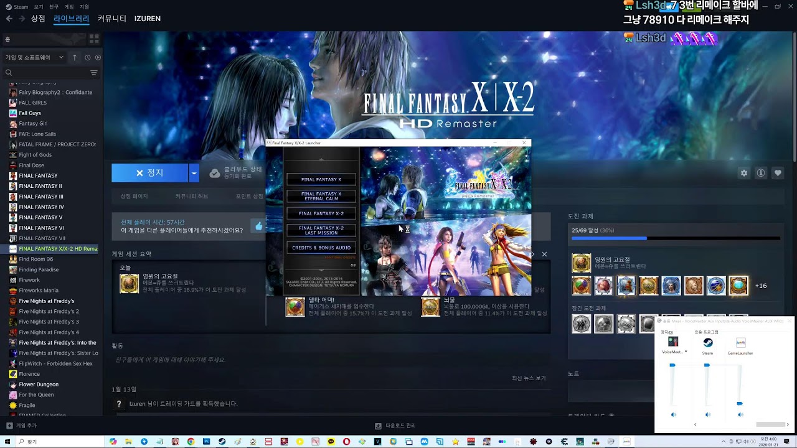Click the Chrome icon in taskbar
Screen dimensions: 797x448
coord(191,441)
